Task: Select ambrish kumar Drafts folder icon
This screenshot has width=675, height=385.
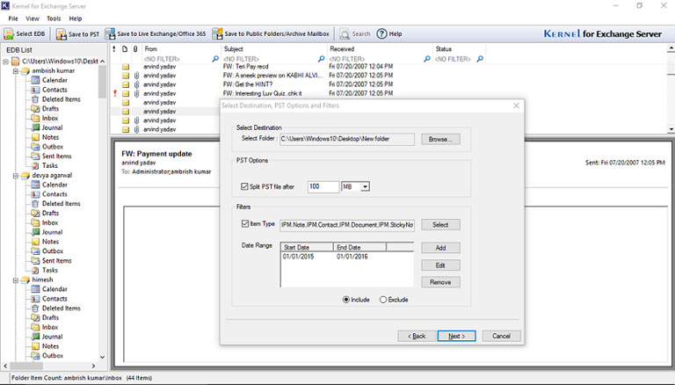Action: point(35,108)
